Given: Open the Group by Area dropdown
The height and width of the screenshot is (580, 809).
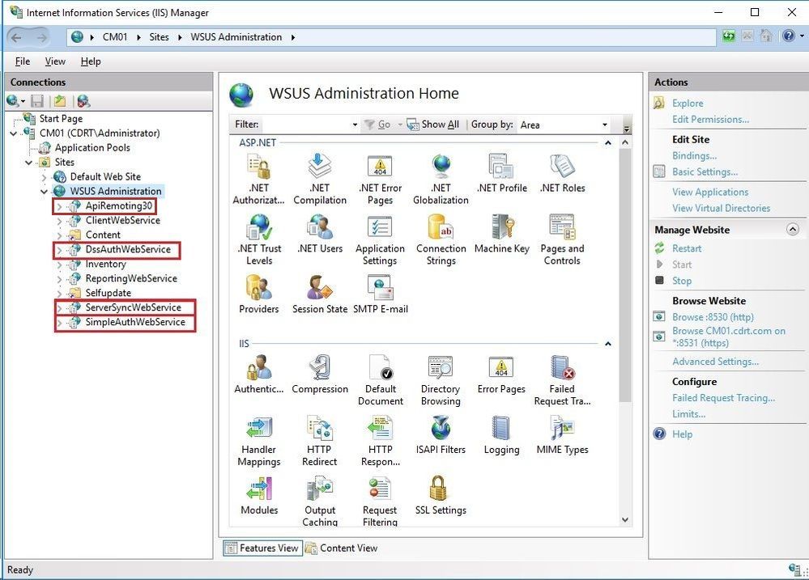Looking at the screenshot, I should pyautogui.click(x=606, y=125).
